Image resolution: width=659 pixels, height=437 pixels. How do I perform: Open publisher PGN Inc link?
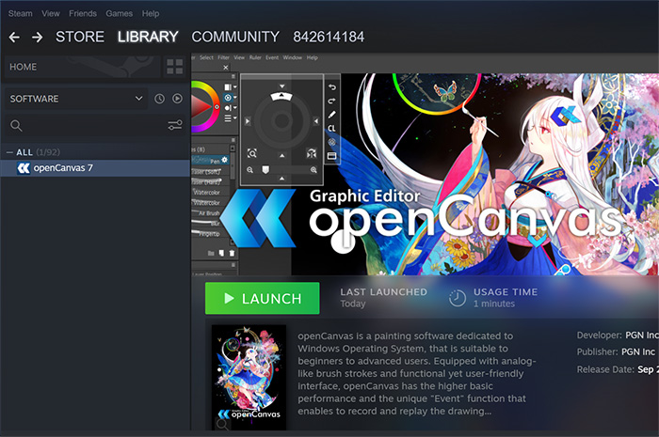point(638,351)
